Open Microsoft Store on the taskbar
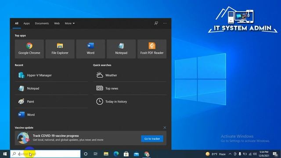Viewport: 281px width, 158px height. pyautogui.click(x=126, y=154)
